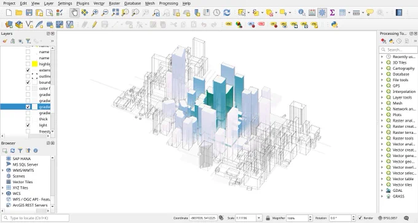
Task: Select the Recently used toolbox group
Action: point(404,56)
